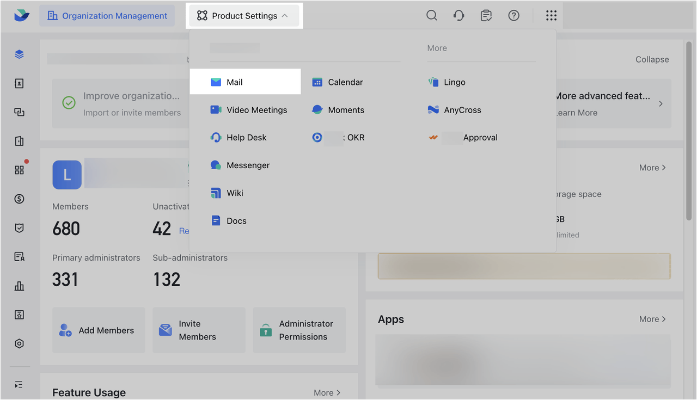This screenshot has height=400, width=697.
Task: Click the Add Members button
Action: [x=99, y=330]
